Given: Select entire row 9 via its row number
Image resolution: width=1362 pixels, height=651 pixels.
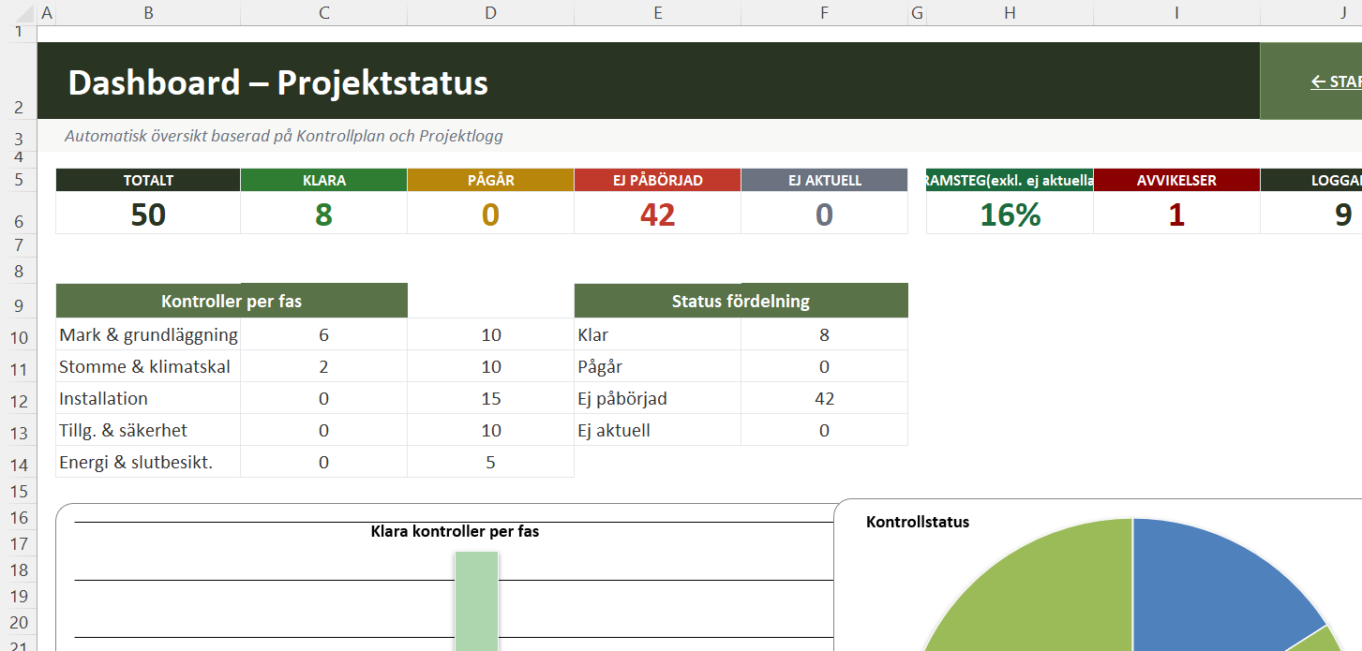Looking at the screenshot, I should 19,301.
